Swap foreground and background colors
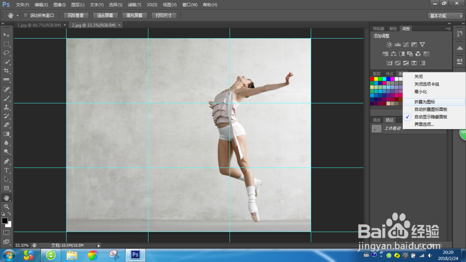 tap(10, 214)
